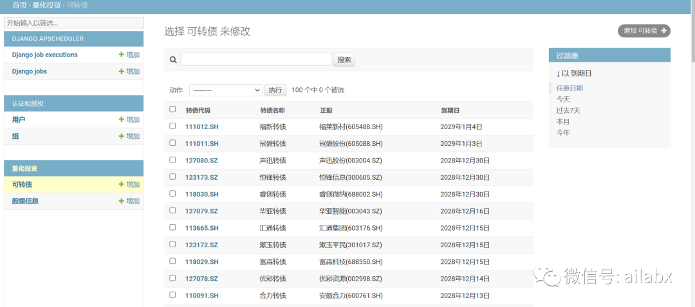Sort by 到期日 column header
695x307 pixels.
click(x=450, y=110)
